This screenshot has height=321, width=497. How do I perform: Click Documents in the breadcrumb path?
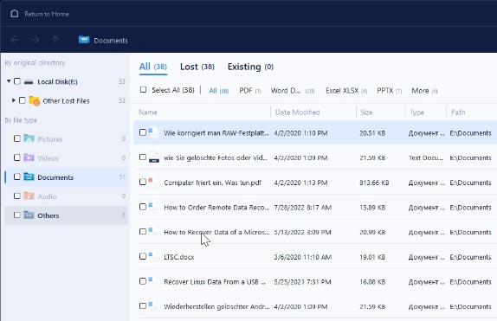click(111, 41)
